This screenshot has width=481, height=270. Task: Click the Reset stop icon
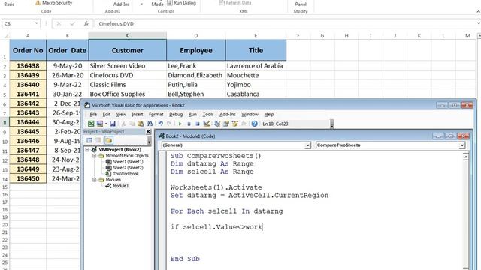coord(198,124)
